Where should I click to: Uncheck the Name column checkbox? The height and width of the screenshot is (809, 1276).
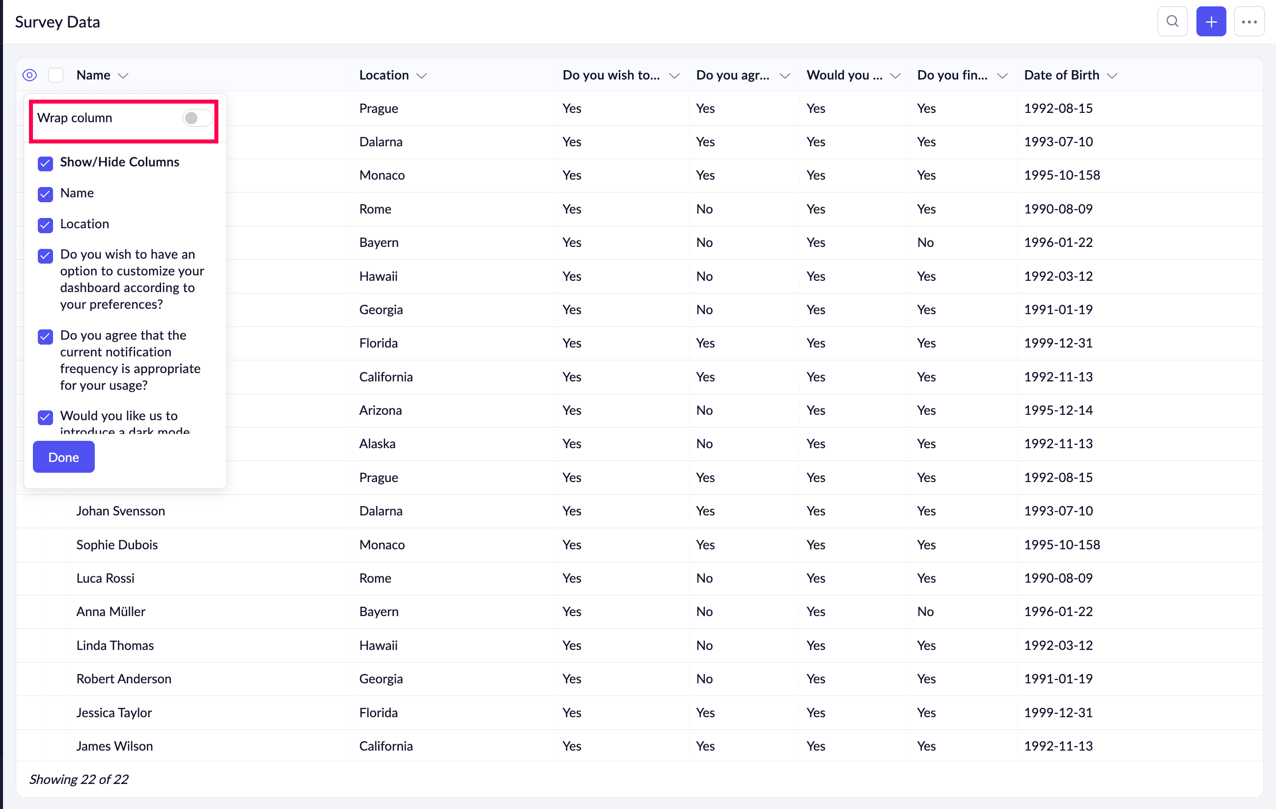coord(46,194)
